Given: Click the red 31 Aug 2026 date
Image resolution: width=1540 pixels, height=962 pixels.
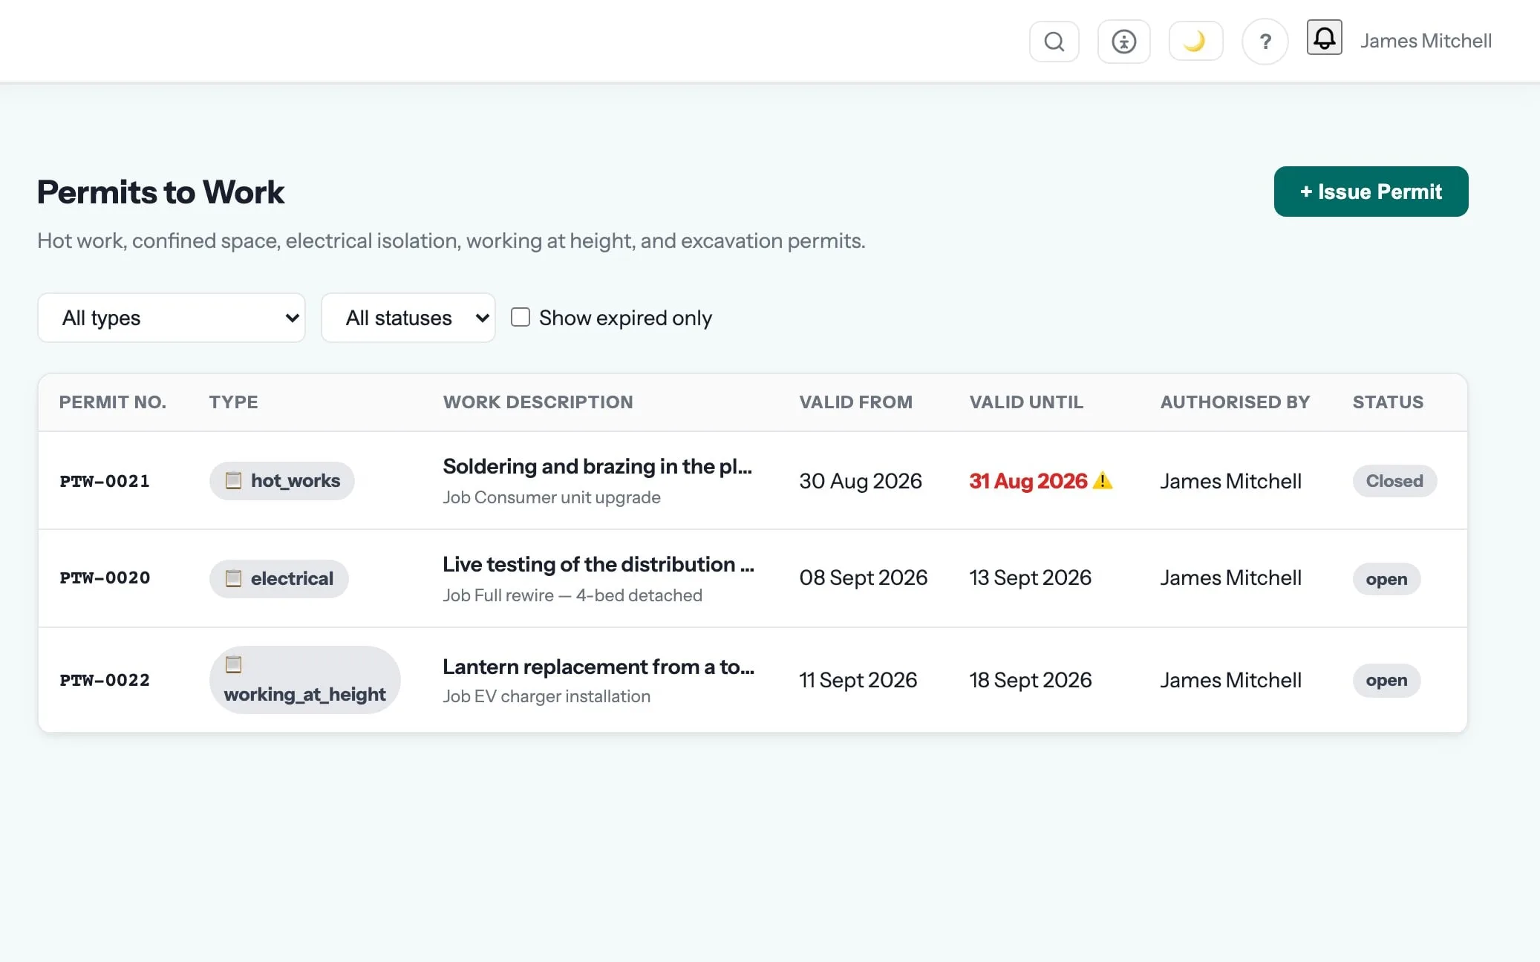Looking at the screenshot, I should 1028,481.
